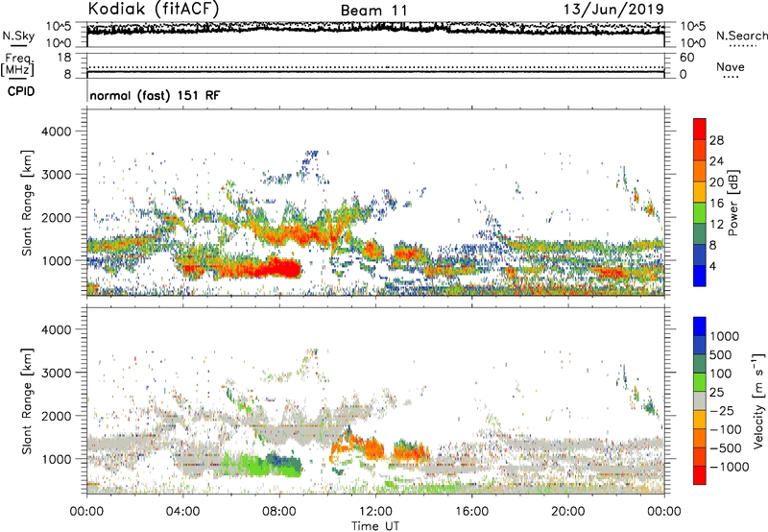The height and width of the screenshot is (532, 768).
Task: Click the "Nave" legend label
Action: 730,67
